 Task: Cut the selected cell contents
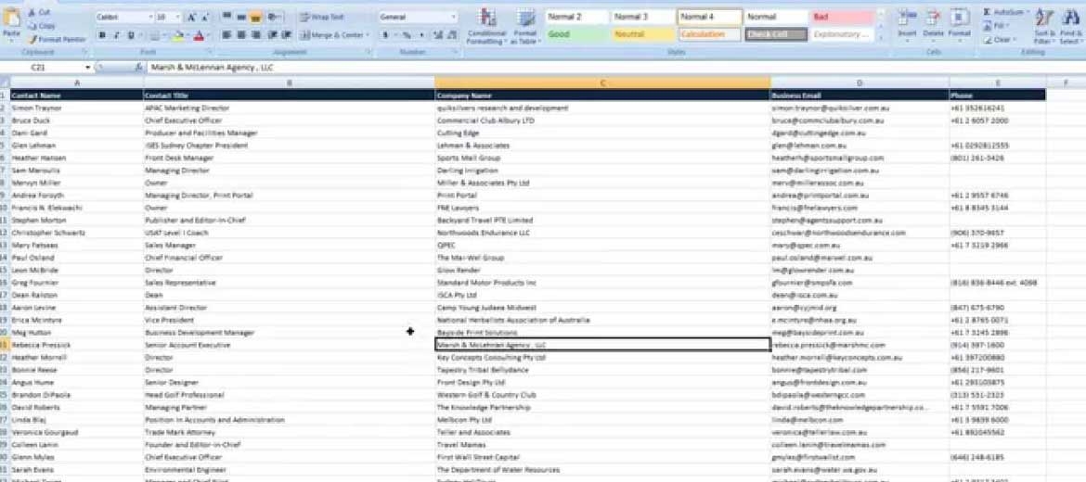coord(39,12)
